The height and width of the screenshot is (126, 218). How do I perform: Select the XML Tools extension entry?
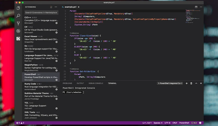pos(41,115)
